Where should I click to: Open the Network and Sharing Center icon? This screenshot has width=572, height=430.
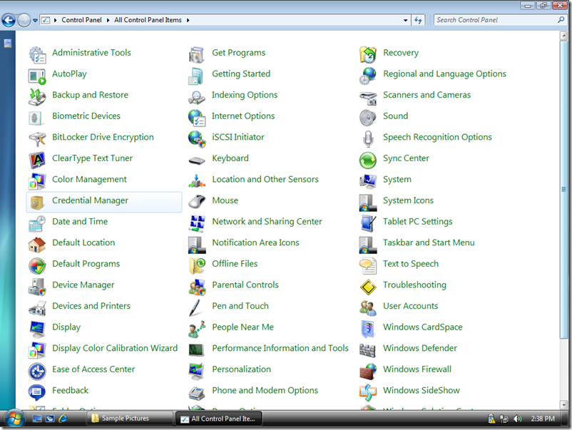click(197, 224)
